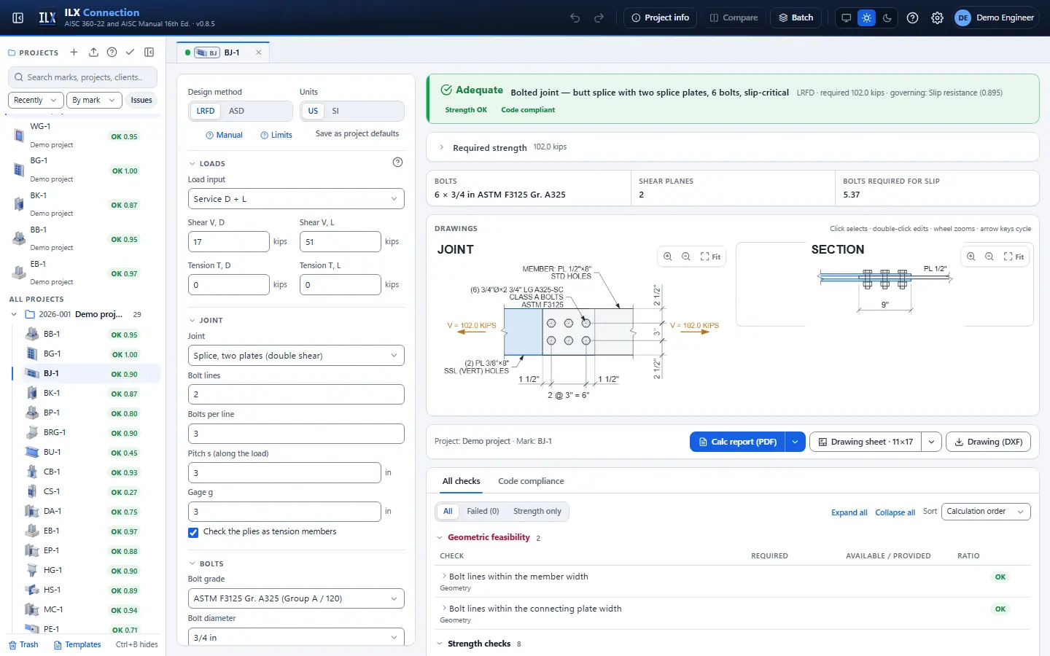The height and width of the screenshot is (656, 1050).
Task: Show Failed (0) checks only
Action: [x=483, y=512]
